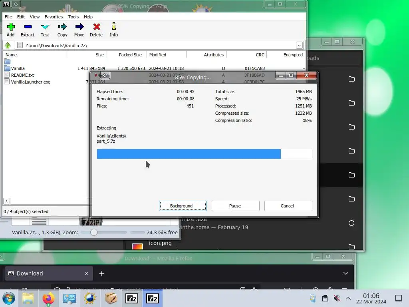Open the system settings taskbar icon
409x307 pixels.
coord(69,298)
